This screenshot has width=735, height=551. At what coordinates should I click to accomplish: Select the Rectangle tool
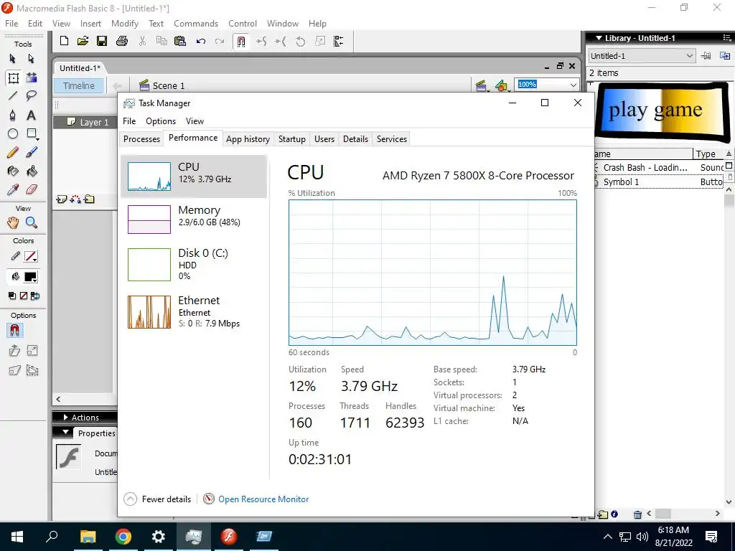(x=32, y=134)
